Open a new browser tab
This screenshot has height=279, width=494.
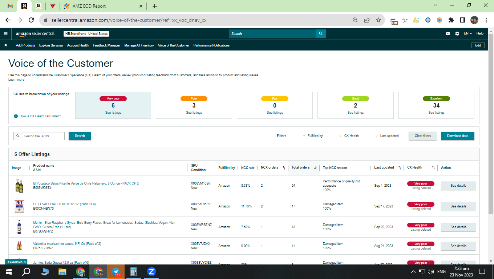[x=155, y=6]
